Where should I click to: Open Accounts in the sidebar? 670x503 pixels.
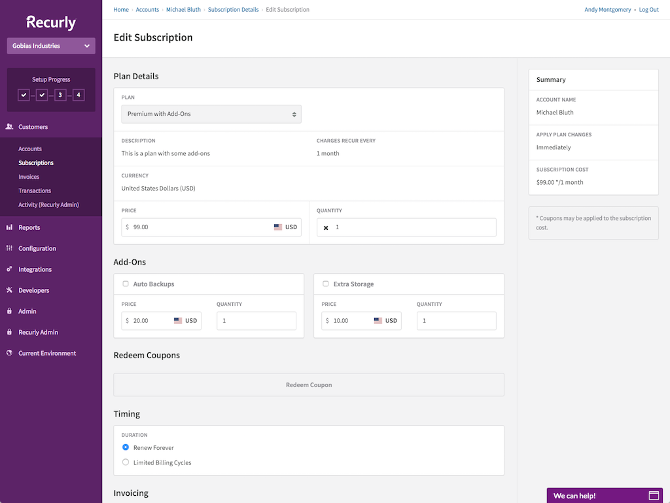point(30,149)
